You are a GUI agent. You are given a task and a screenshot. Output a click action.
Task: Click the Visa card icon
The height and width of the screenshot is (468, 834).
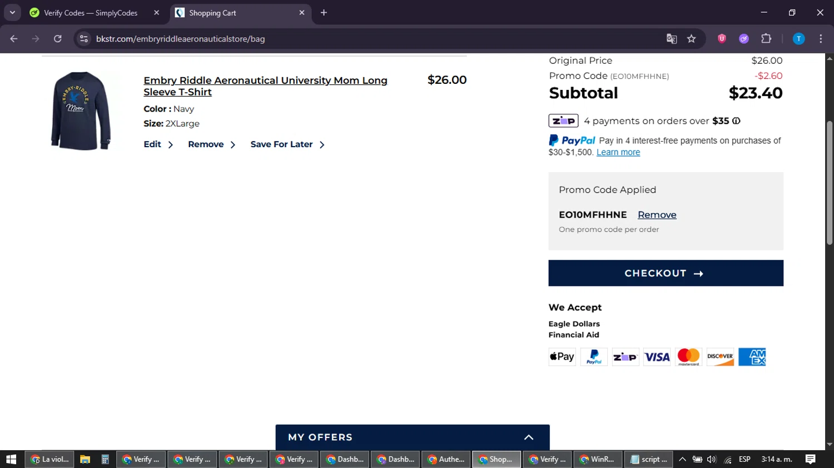[x=657, y=357]
